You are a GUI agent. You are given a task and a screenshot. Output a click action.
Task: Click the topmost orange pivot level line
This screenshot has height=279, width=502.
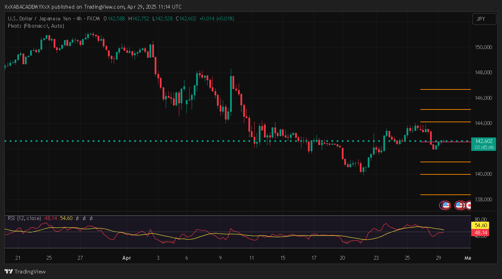(445, 89)
